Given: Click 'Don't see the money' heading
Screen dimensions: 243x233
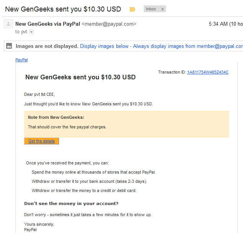Looking at the screenshot, I should (71, 203).
